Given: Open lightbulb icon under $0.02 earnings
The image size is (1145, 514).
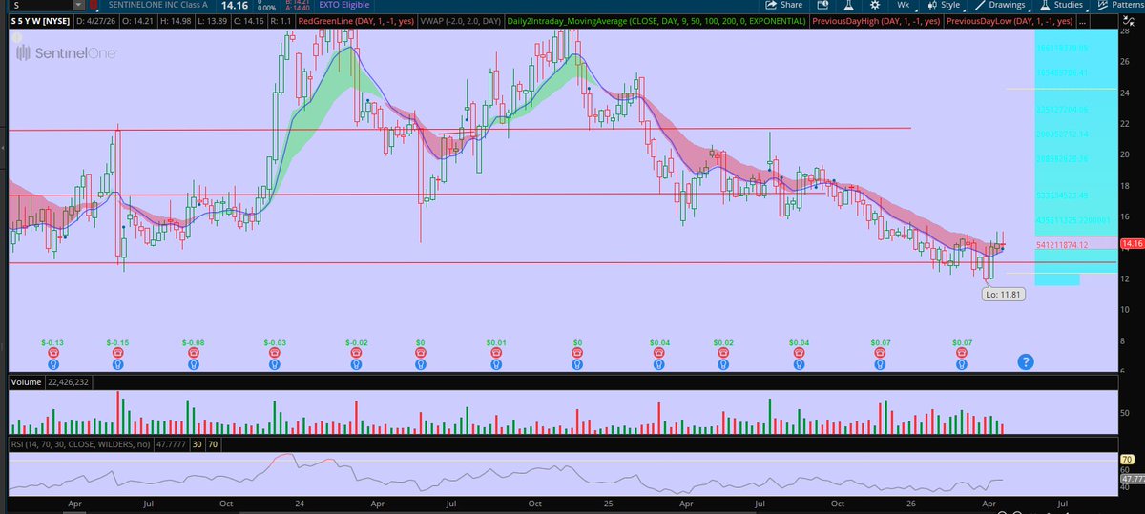Looking at the screenshot, I should (723, 362).
